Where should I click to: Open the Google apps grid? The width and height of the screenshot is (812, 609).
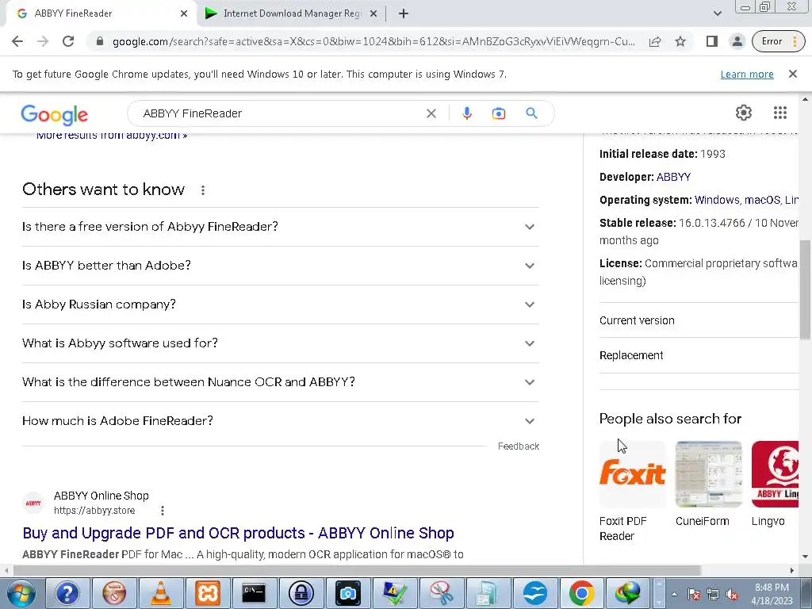click(x=780, y=113)
